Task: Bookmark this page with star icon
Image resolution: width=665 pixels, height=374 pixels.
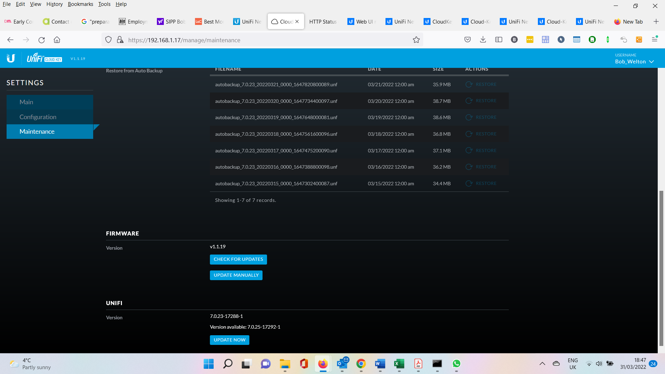Action: [416, 40]
